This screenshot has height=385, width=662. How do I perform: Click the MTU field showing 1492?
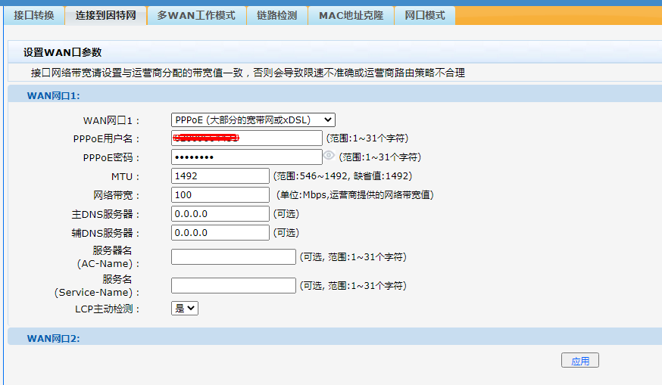pyautogui.click(x=220, y=175)
